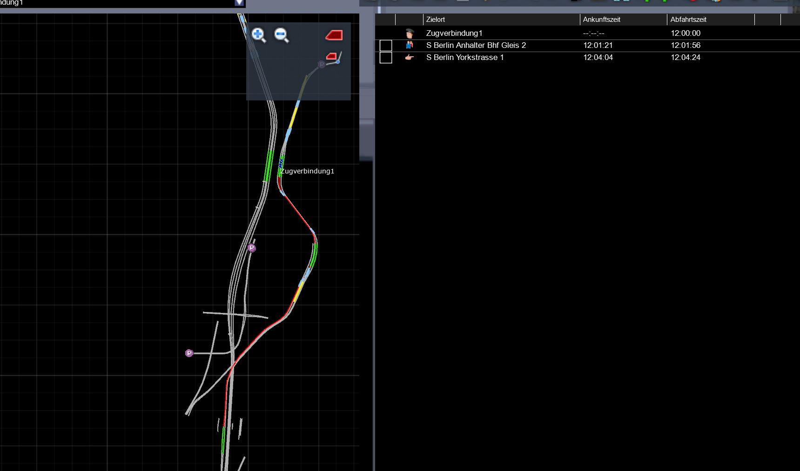
Task: Click the larger red marker icon
Action: [x=334, y=35]
